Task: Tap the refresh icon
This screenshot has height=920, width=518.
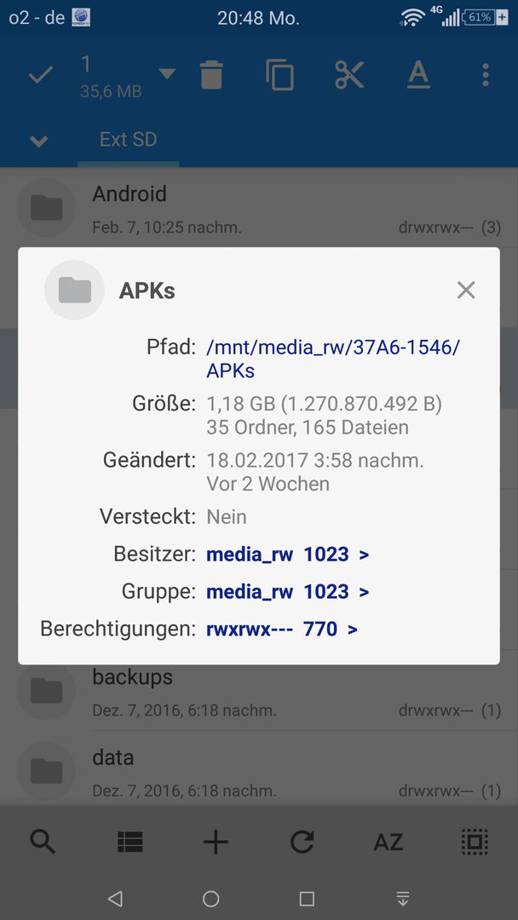Action: click(x=302, y=842)
